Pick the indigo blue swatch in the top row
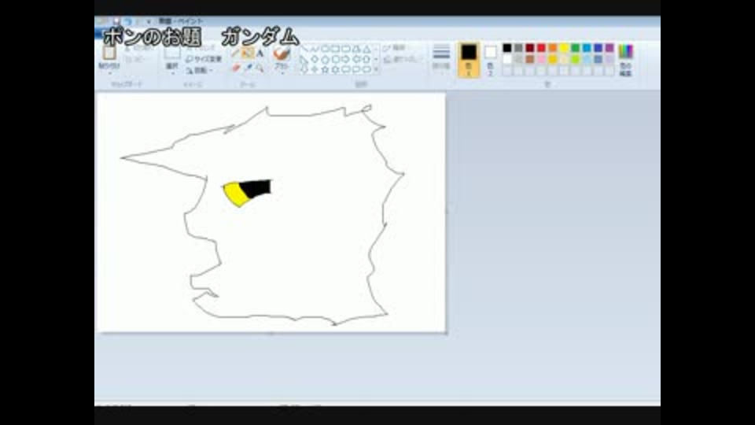The height and width of the screenshot is (425, 755). point(598,48)
